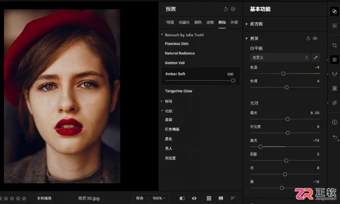Click the 图片30.jpg file name
This screenshot has width=340, height=204.
point(89,198)
